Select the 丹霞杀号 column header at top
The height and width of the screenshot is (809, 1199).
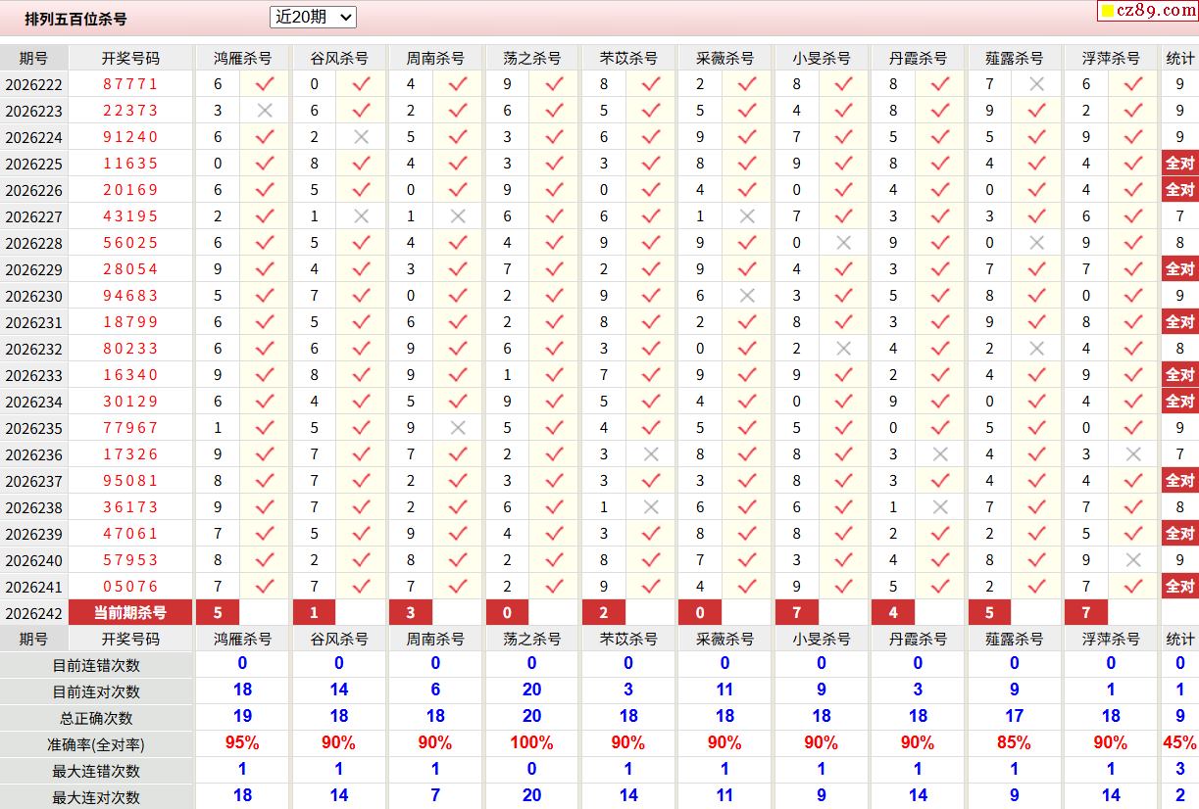(x=919, y=59)
